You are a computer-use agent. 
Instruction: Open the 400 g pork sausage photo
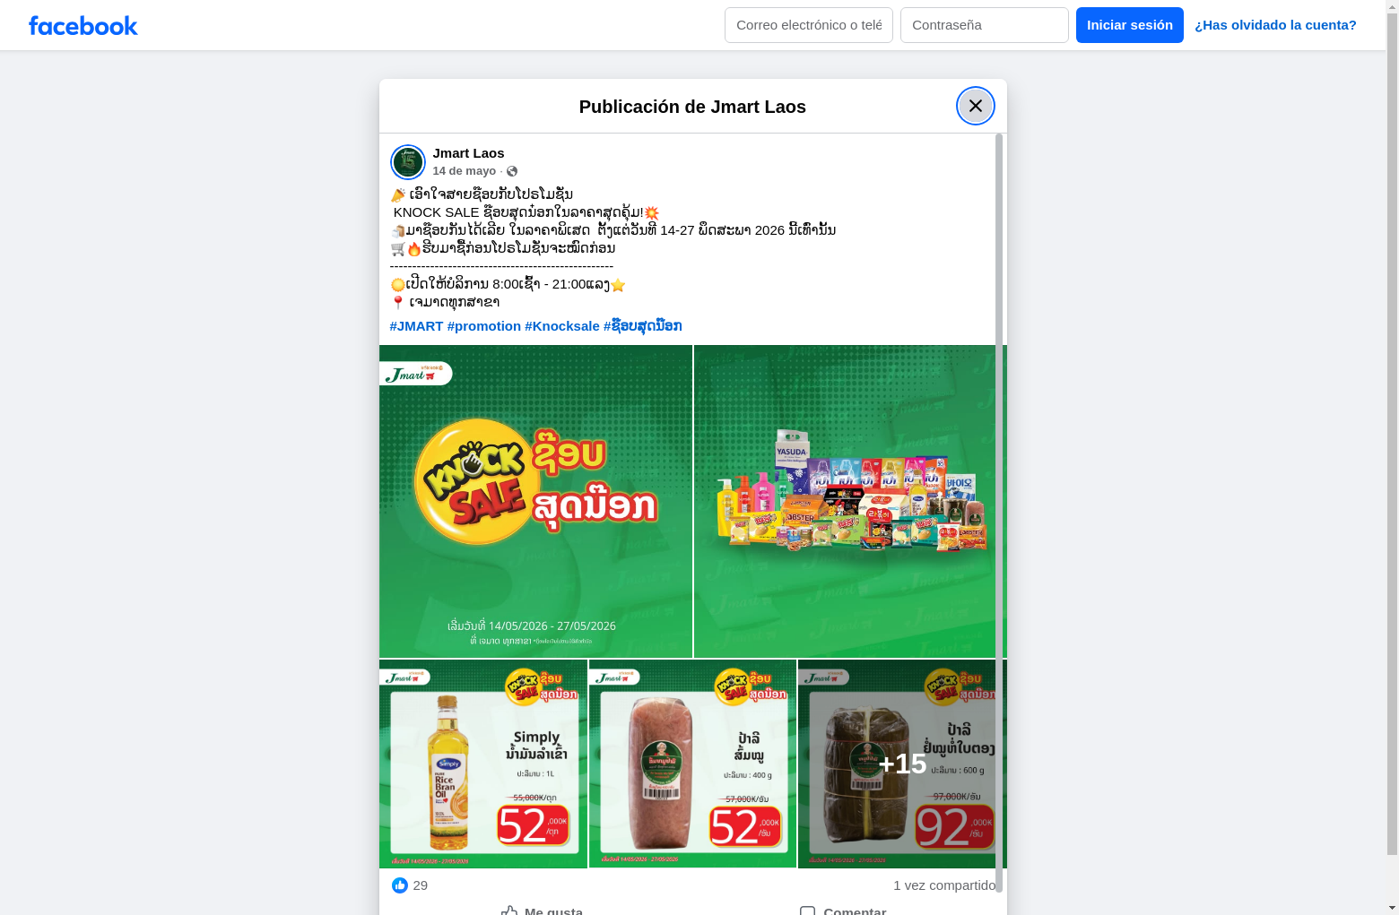click(692, 764)
